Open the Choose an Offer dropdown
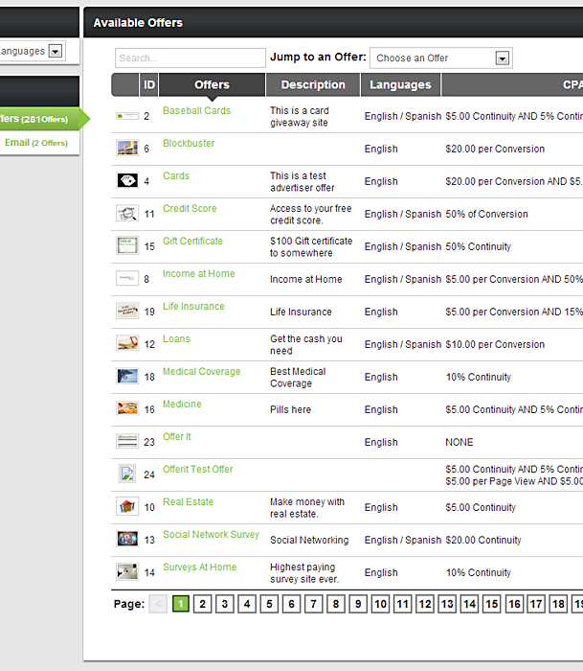The image size is (583, 671). point(440,58)
